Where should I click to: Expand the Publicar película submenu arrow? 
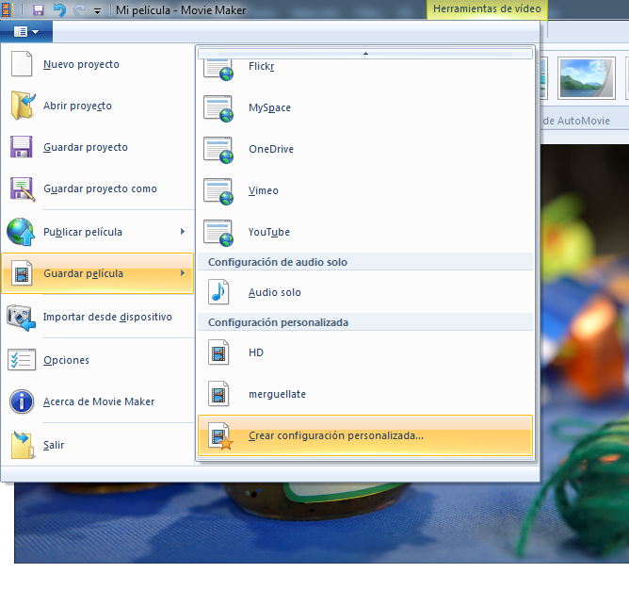tap(183, 232)
